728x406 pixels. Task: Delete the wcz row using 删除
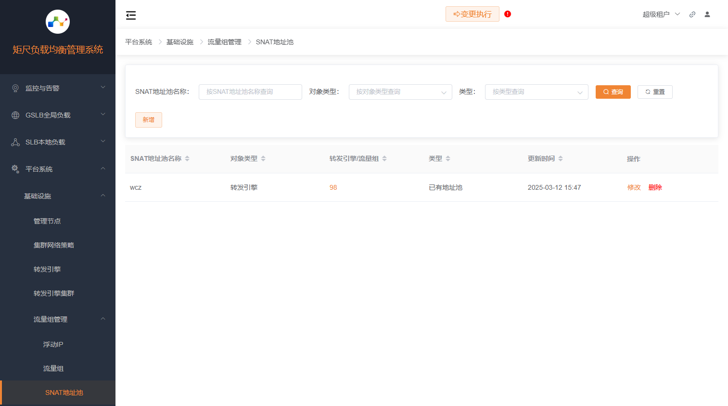pyautogui.click(x=655, y=187)
